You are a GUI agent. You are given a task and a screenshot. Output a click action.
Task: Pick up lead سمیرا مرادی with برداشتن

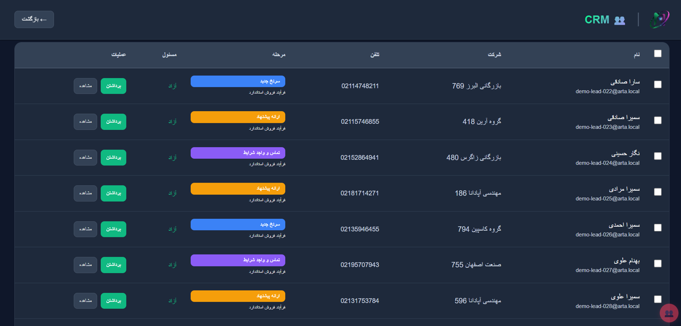pos(113,193)
